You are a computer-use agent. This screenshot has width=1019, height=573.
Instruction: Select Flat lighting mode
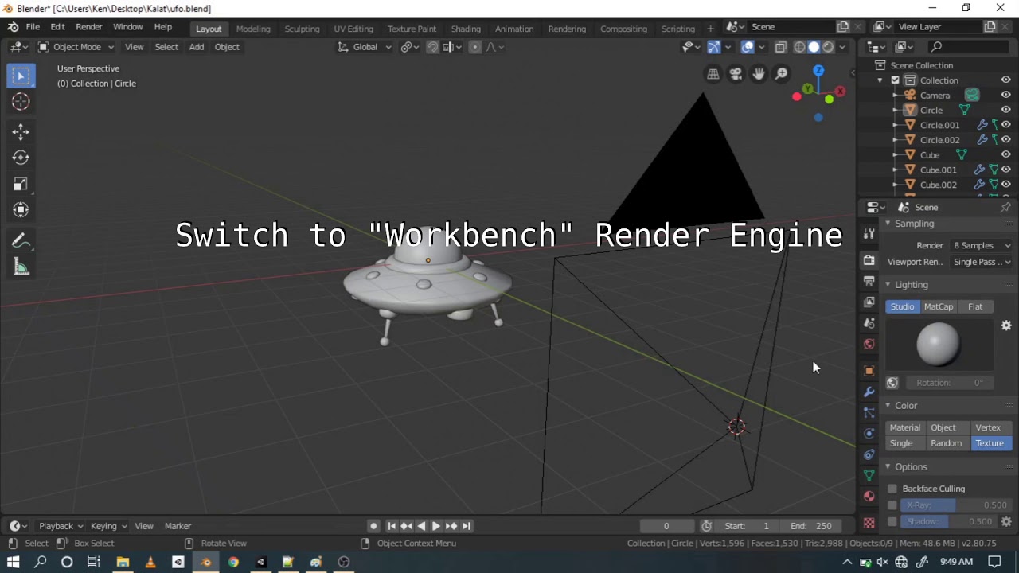pyautogui.click(x=975, y=306)
